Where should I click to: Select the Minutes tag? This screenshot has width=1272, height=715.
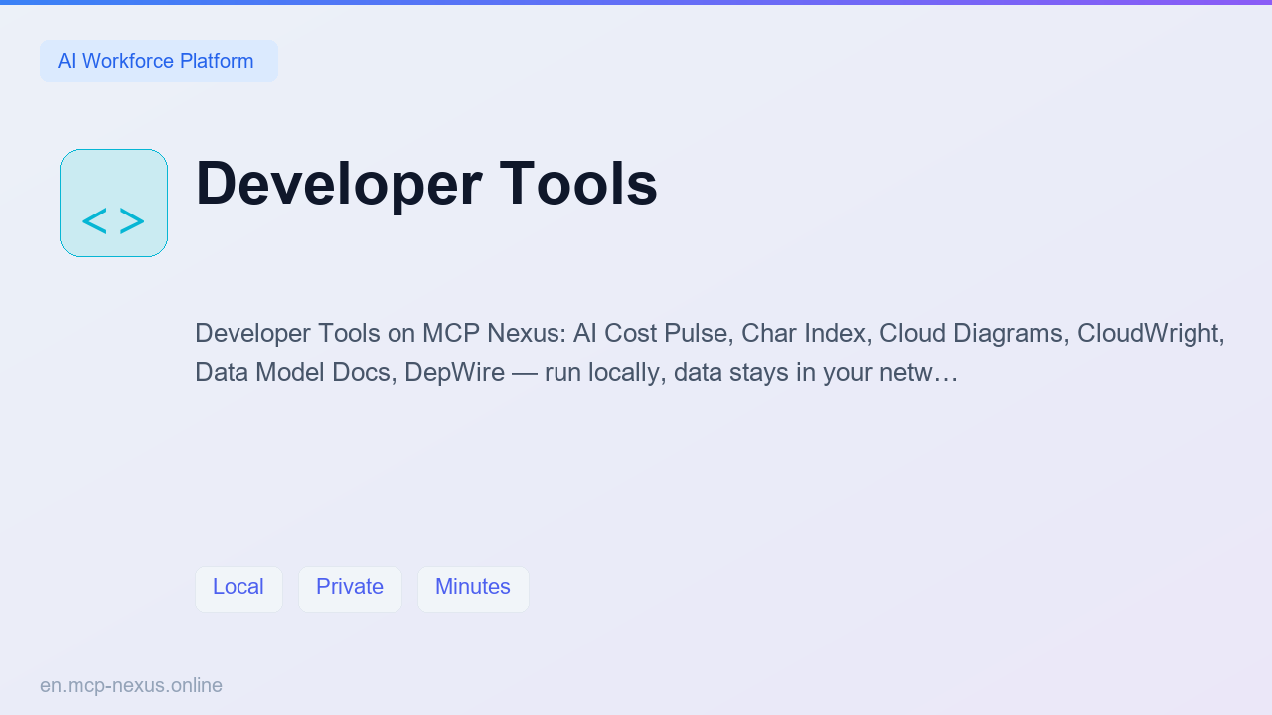pos(473,589)
